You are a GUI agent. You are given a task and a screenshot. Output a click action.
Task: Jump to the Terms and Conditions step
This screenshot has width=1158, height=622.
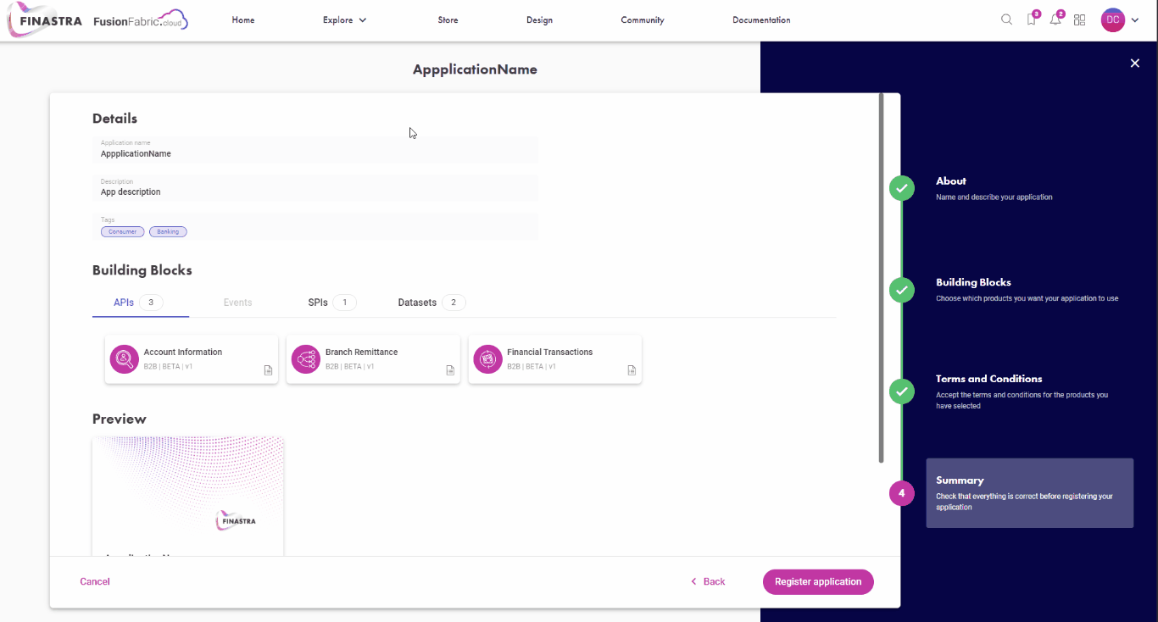[988, 379]
